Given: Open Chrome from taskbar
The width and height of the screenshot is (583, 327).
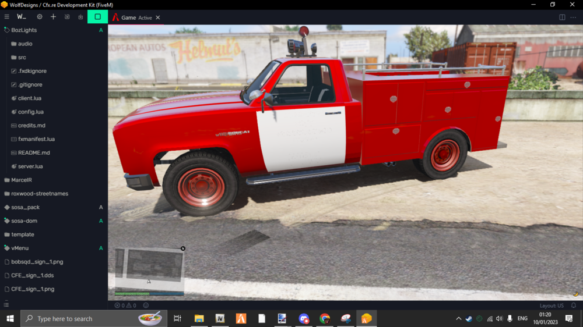Looking at the screenshot, I should tap(325, 318).
